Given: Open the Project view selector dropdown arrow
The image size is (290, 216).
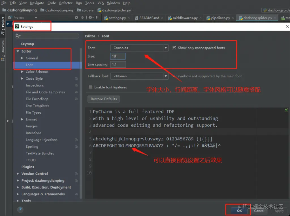Looking at the screenshot, I should coord(36,18).
